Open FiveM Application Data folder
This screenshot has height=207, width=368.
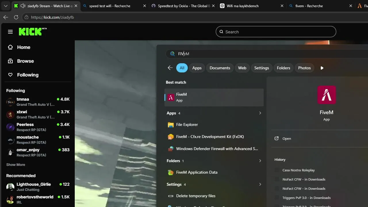pyautogui.click(x=214, y=172)
